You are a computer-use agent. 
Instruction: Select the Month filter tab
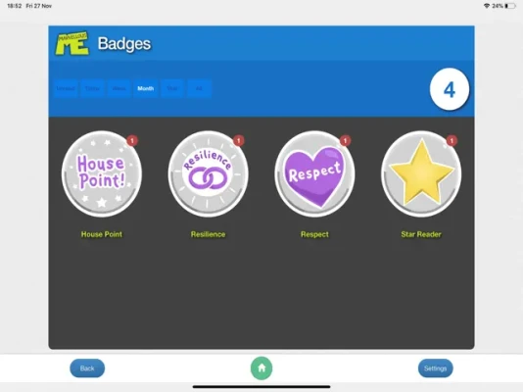point(145,88)
